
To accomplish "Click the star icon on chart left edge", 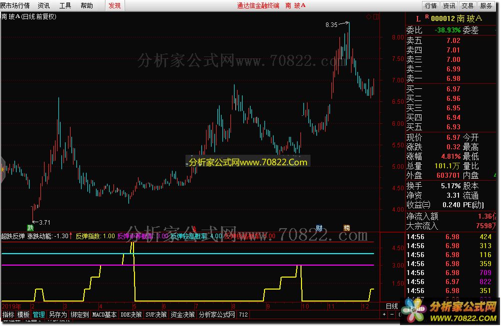I will pos(3,169).
